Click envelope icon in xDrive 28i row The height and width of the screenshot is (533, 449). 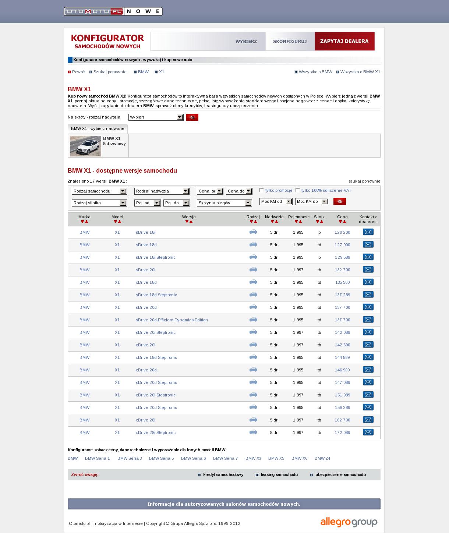coord(368,420)
